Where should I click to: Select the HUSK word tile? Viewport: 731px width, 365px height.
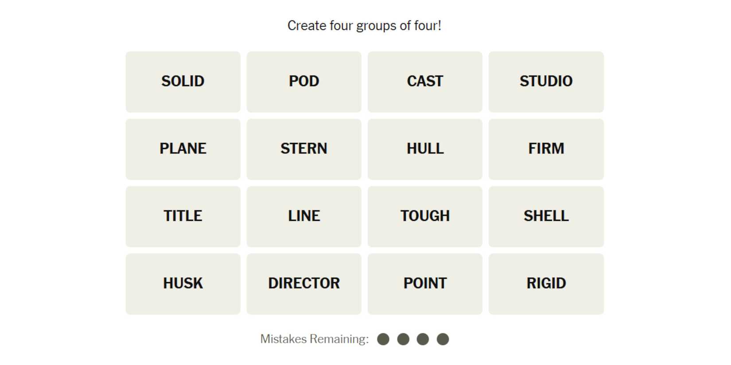183,284
